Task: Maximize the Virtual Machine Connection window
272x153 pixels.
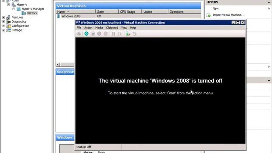Action: point(238,23)
